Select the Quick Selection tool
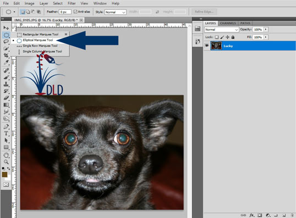 coord(6,48)
